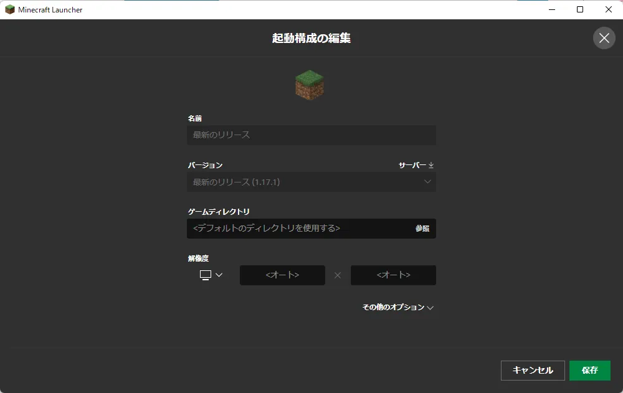Maximize the Minecraft Launcher window
This screenshot has height=393, width=623.
click(580, 9)
